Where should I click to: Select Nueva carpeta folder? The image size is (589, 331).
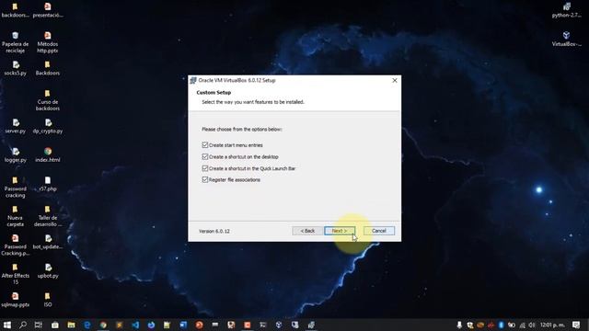pyautogui.click(x=15, y=216)
